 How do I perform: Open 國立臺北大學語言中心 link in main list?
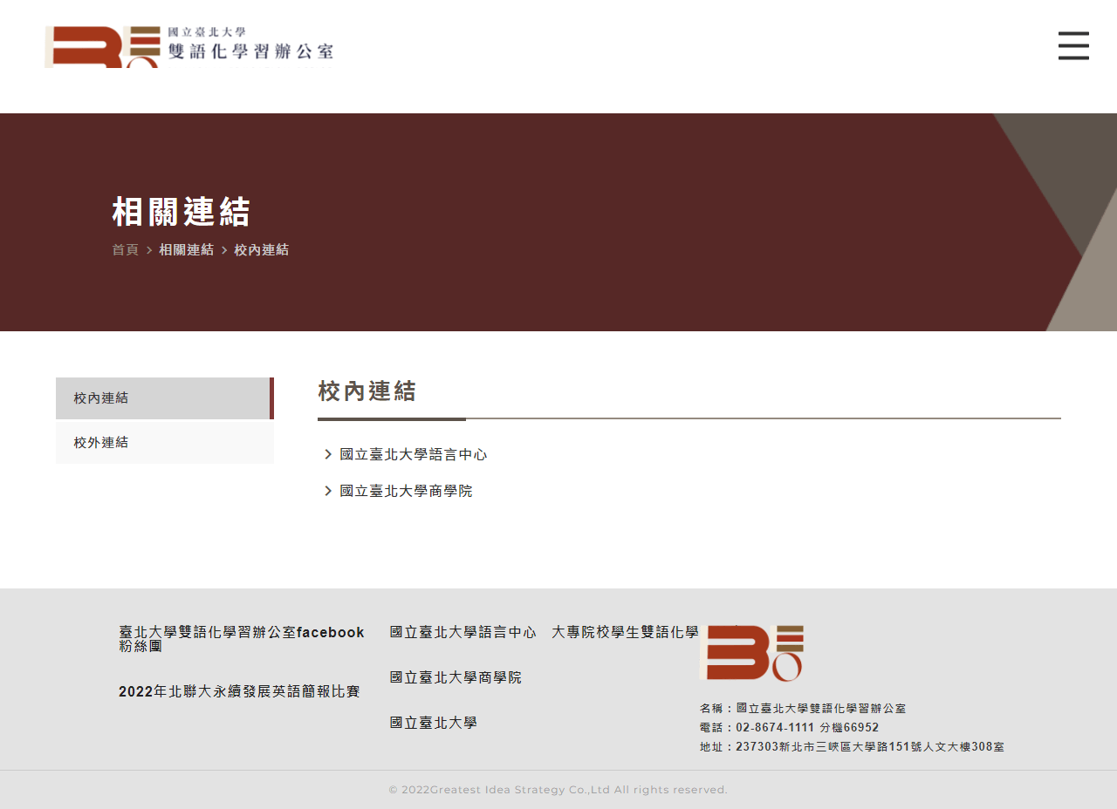tap(414, 455)
